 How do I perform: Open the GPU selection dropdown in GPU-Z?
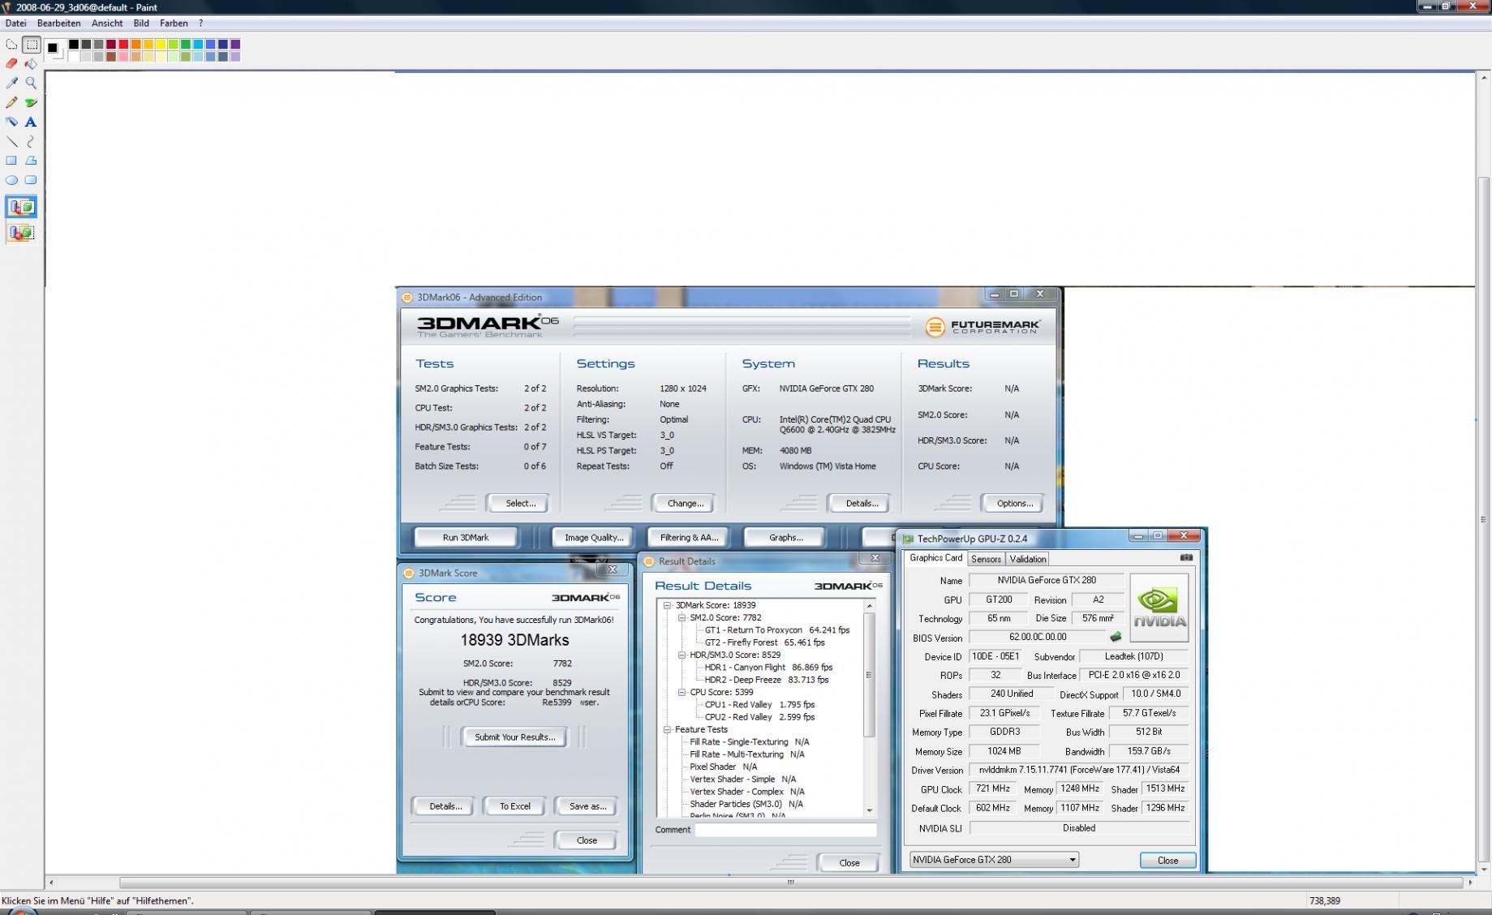[994, 860]
